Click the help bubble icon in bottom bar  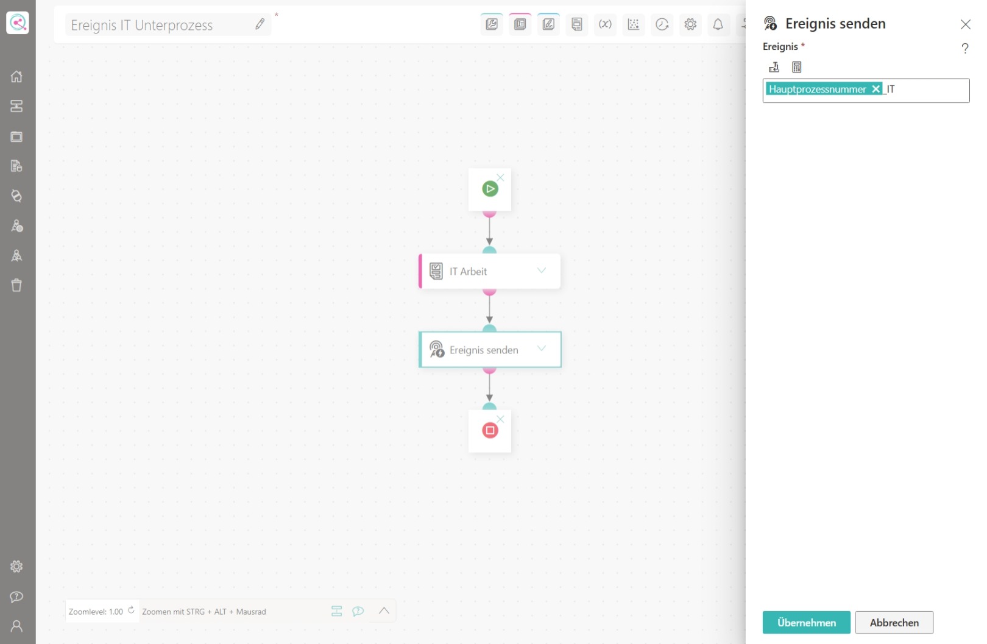point(358,611)
